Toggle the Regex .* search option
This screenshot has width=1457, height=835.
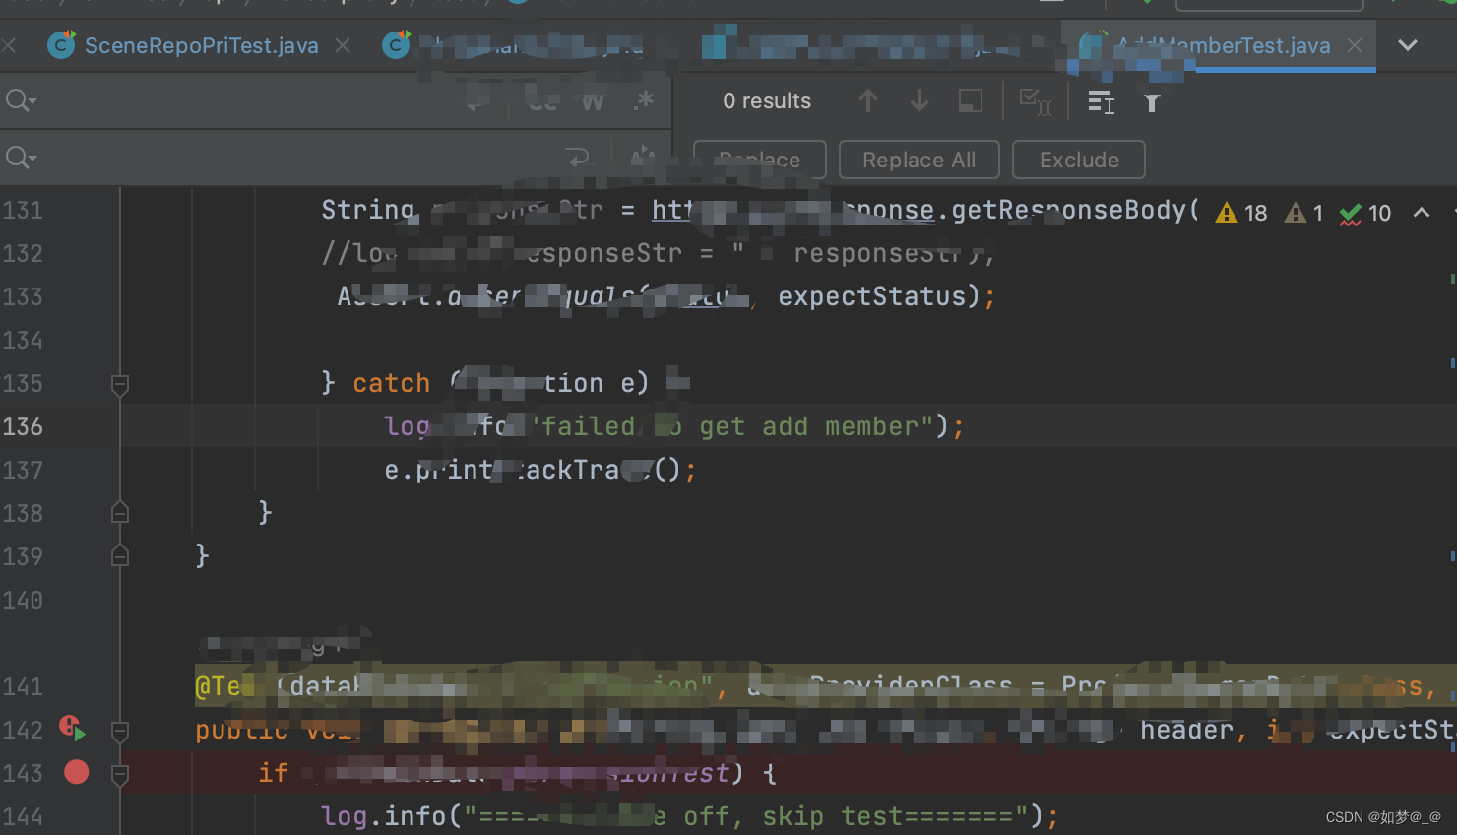click(x=644, y=100)
